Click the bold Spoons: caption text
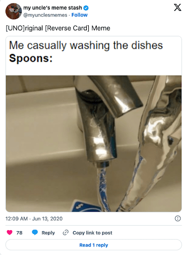The height and width of the screenshot is (255, 186). 31,58
